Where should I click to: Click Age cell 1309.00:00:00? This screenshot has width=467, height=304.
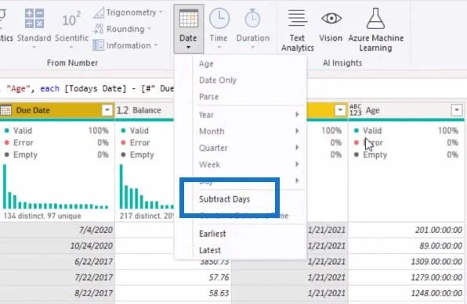pyautogui.click(x=406, y=262)
